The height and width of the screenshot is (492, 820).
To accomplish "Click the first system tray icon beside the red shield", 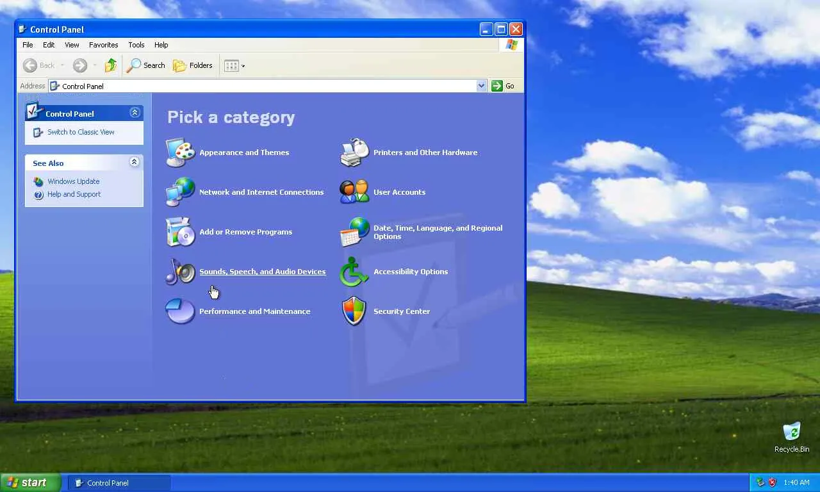I will [x=760, y=482].
